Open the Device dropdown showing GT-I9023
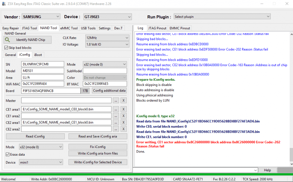This screenshot has height=182, width=293. pyautogui.click(x=107, y=17)
